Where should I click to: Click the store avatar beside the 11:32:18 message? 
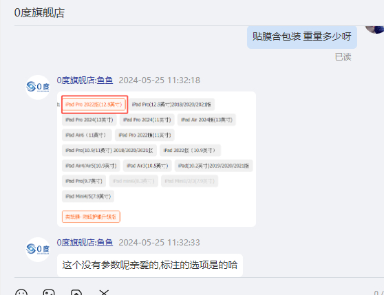coord(38,87)
